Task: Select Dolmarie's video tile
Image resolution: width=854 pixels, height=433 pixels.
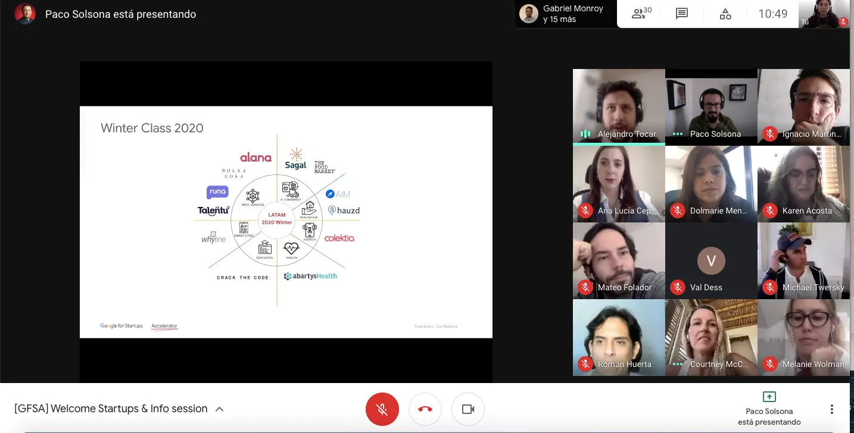Action: pos(711,184)
